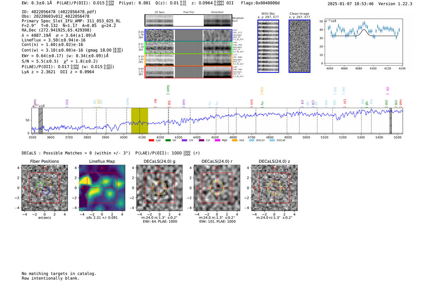
Task: Click the purple CIV legend swatch
Action: pos(184,141)
